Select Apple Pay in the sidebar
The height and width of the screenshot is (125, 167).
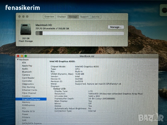pyautogui.click(x=27, y=66)
